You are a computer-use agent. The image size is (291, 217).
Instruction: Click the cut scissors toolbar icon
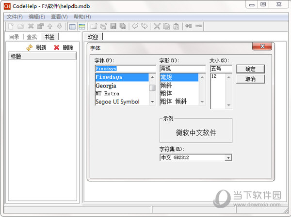(x=157, y=27)
